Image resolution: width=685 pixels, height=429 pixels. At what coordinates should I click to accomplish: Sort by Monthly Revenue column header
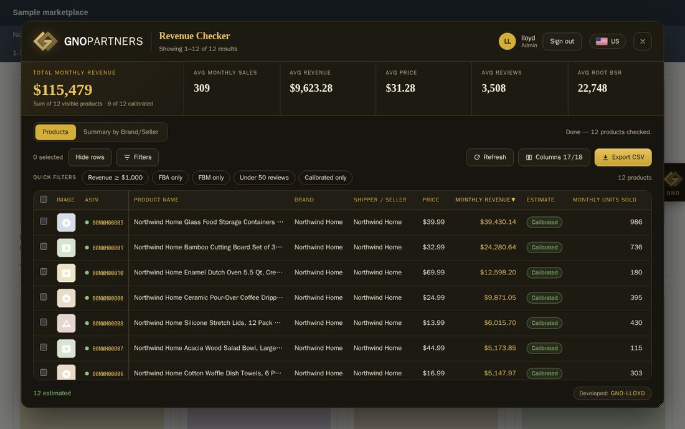(x=485, y=200)
